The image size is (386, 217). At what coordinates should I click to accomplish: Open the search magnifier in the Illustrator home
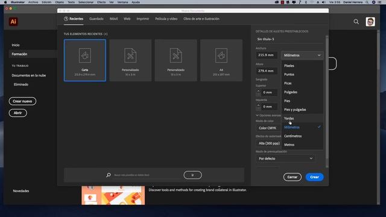click(x=356, y=22)
